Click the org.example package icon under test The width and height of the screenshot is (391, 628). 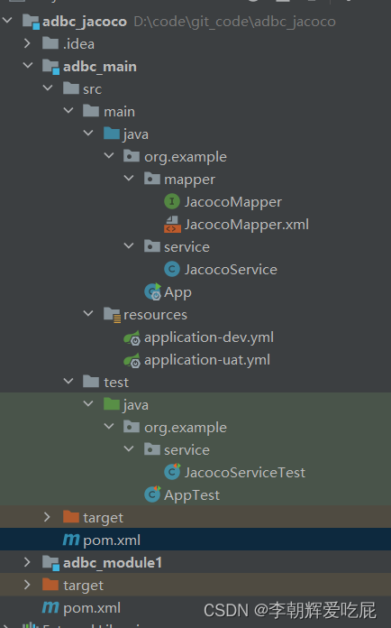tap(132, 427)
